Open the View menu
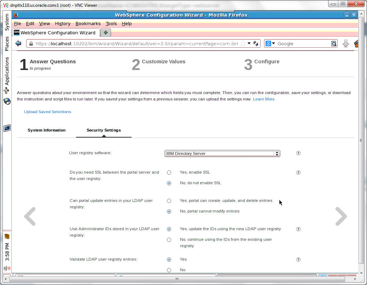The width and height of the screenshot is (367, 285). coord(45,24)
